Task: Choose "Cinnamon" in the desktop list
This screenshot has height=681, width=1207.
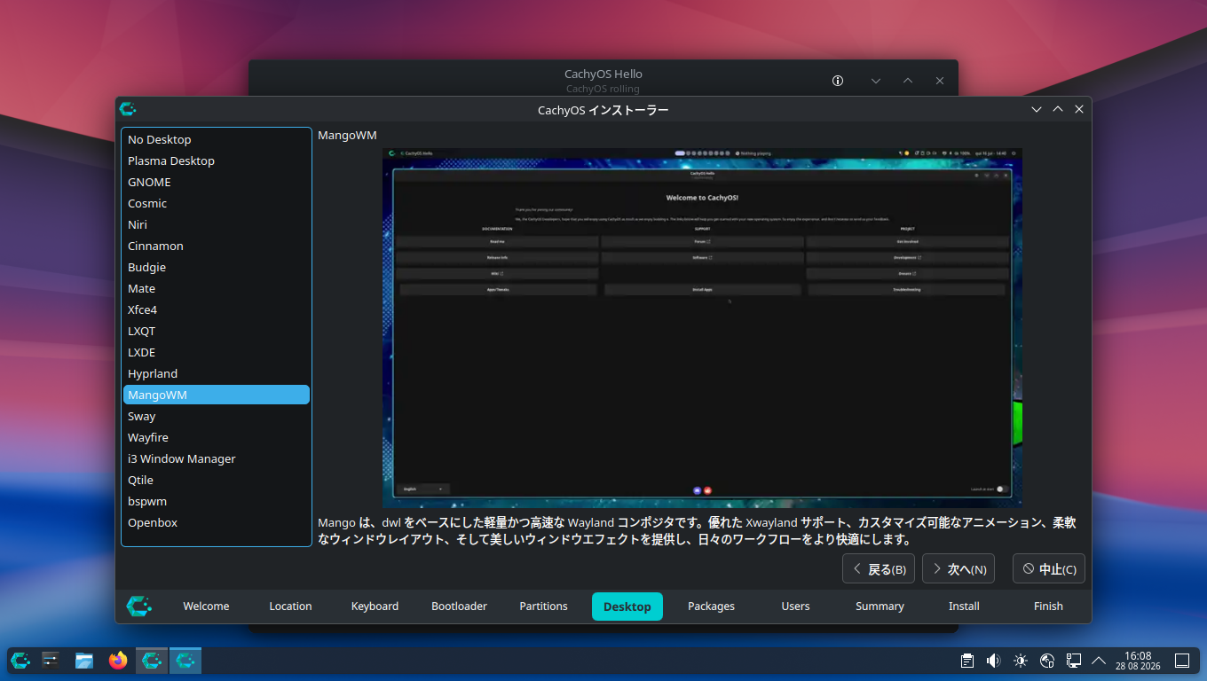Action: coord(217,246)
